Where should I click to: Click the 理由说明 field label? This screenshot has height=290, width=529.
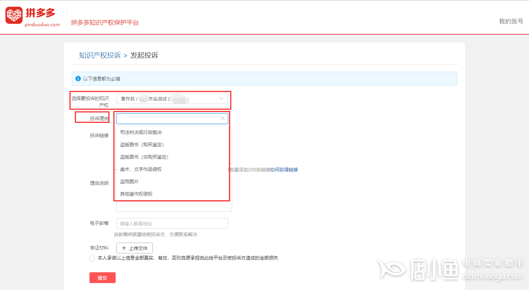click(99, 183)
